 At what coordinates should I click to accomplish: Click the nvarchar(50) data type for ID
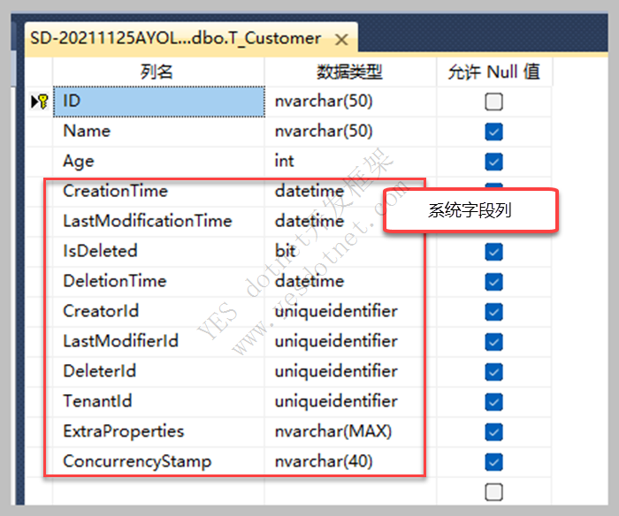[350, 102]
